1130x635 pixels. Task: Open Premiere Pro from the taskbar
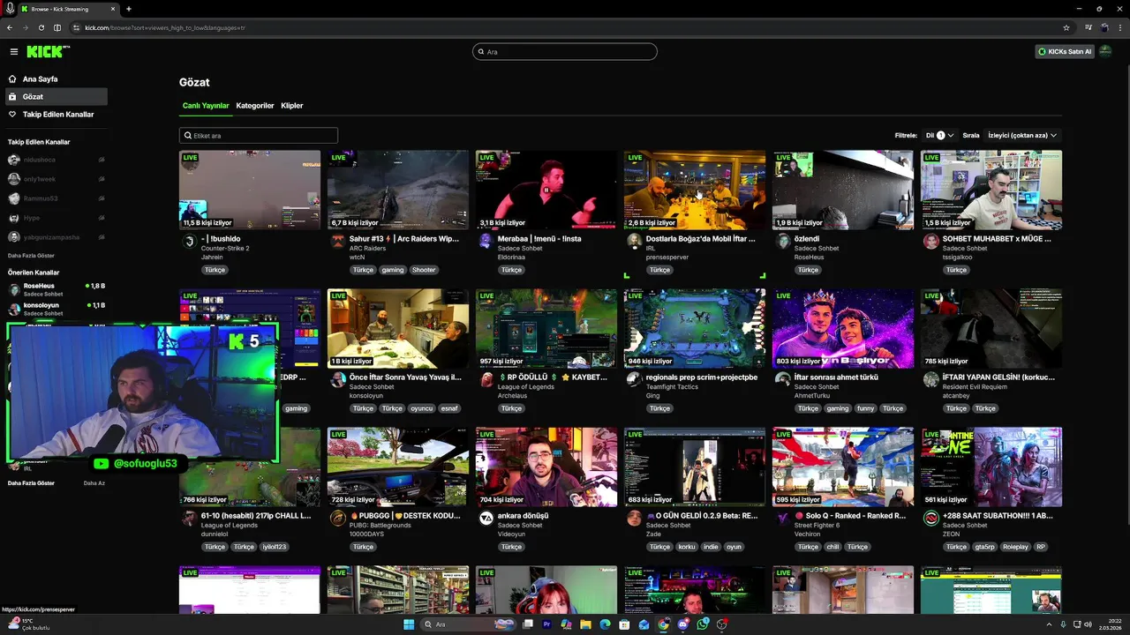click(547, 624)
